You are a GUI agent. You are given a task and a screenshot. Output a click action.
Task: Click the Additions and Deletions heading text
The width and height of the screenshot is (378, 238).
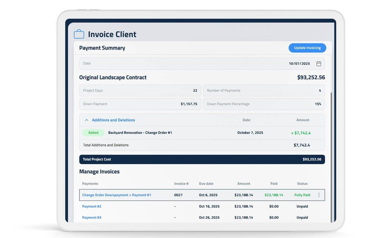tap(113, 120)
